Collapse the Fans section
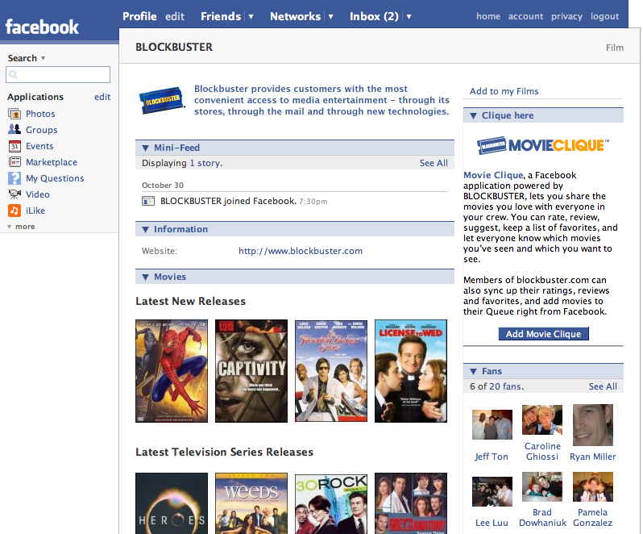The width and height of the screenshot is (643, 534). [473, 371]
